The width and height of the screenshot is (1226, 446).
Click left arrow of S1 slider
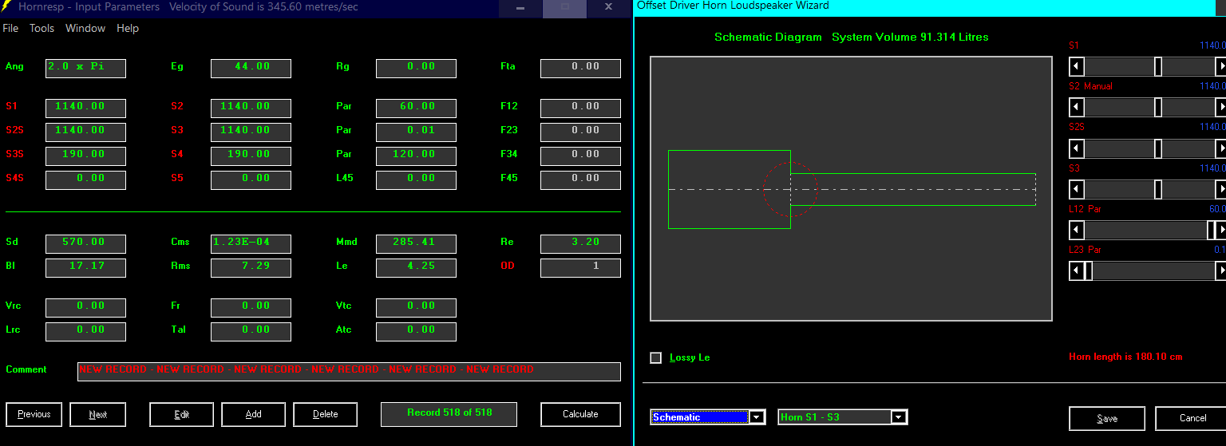coord(1077,66)
